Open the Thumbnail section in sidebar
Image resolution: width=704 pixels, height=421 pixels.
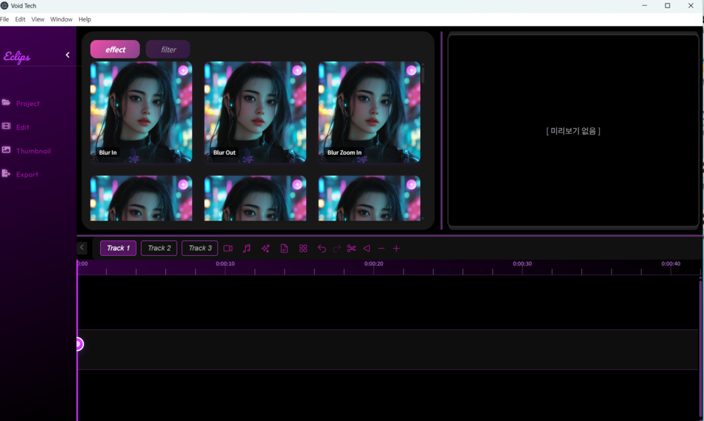[x=26, y=151]
